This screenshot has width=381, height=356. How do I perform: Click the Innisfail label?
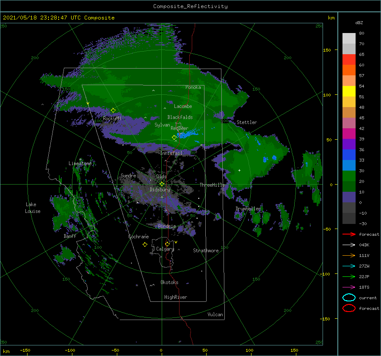click(x=171, y=153)
